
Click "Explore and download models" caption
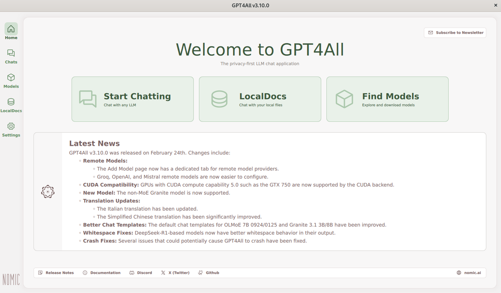388,105
